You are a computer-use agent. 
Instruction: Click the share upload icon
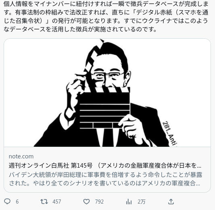click(171, 202)
